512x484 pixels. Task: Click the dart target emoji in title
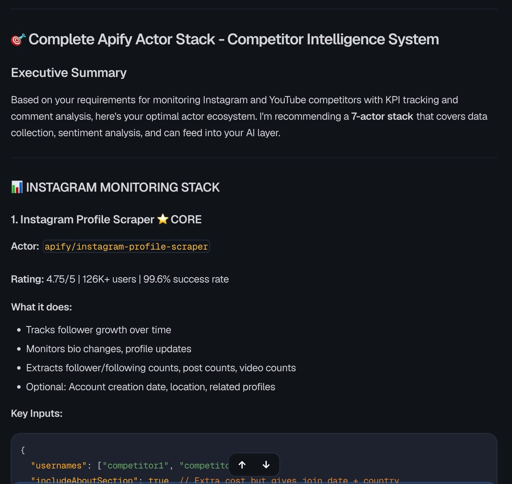tap(18, 40)
